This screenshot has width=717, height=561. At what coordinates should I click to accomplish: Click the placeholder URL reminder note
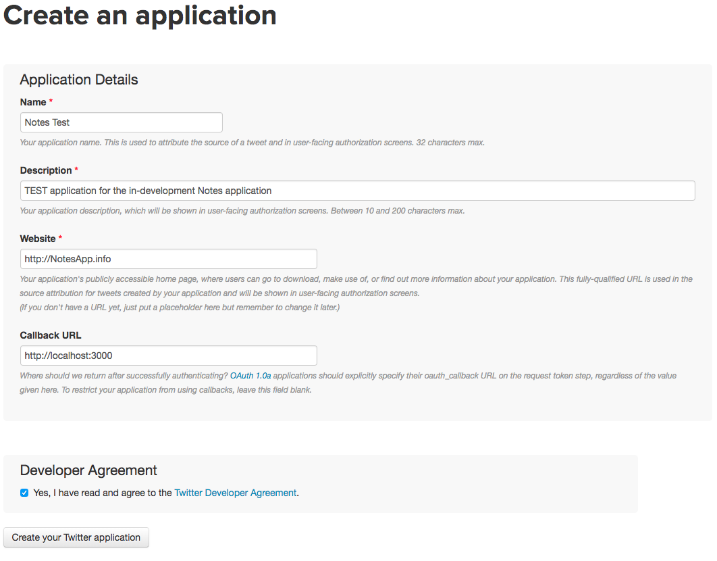click(180, 308)
